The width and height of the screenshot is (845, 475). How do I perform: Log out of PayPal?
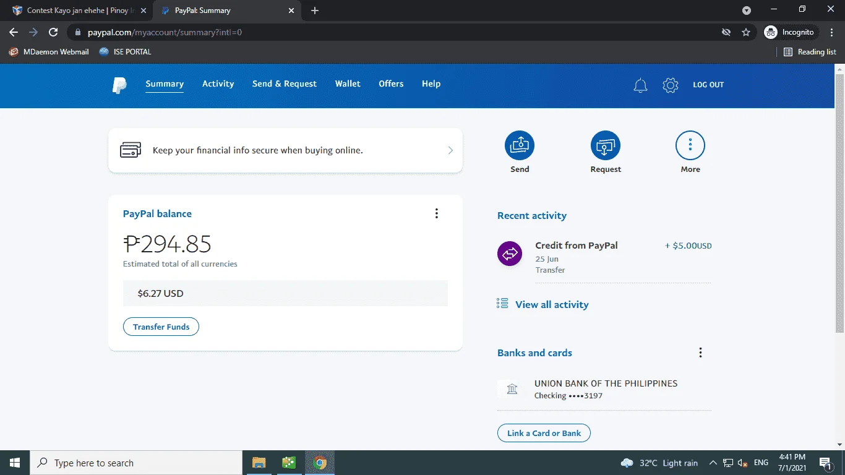pyautogui.click(x=708, y=85)
